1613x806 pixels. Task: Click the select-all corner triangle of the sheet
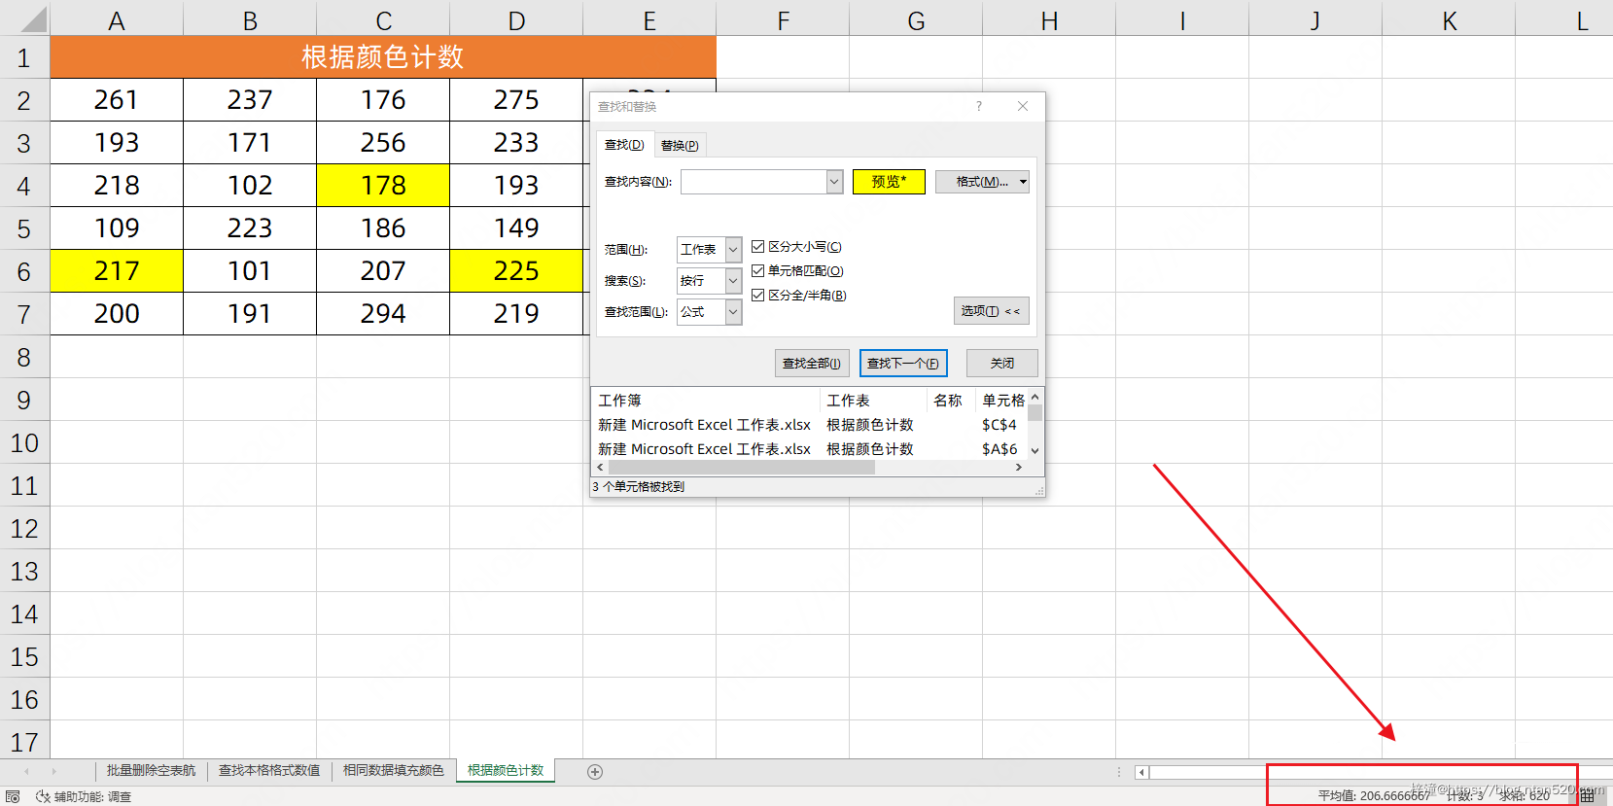tap(34, 19)
